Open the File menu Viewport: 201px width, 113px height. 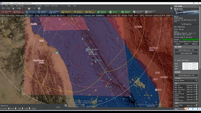2,6
